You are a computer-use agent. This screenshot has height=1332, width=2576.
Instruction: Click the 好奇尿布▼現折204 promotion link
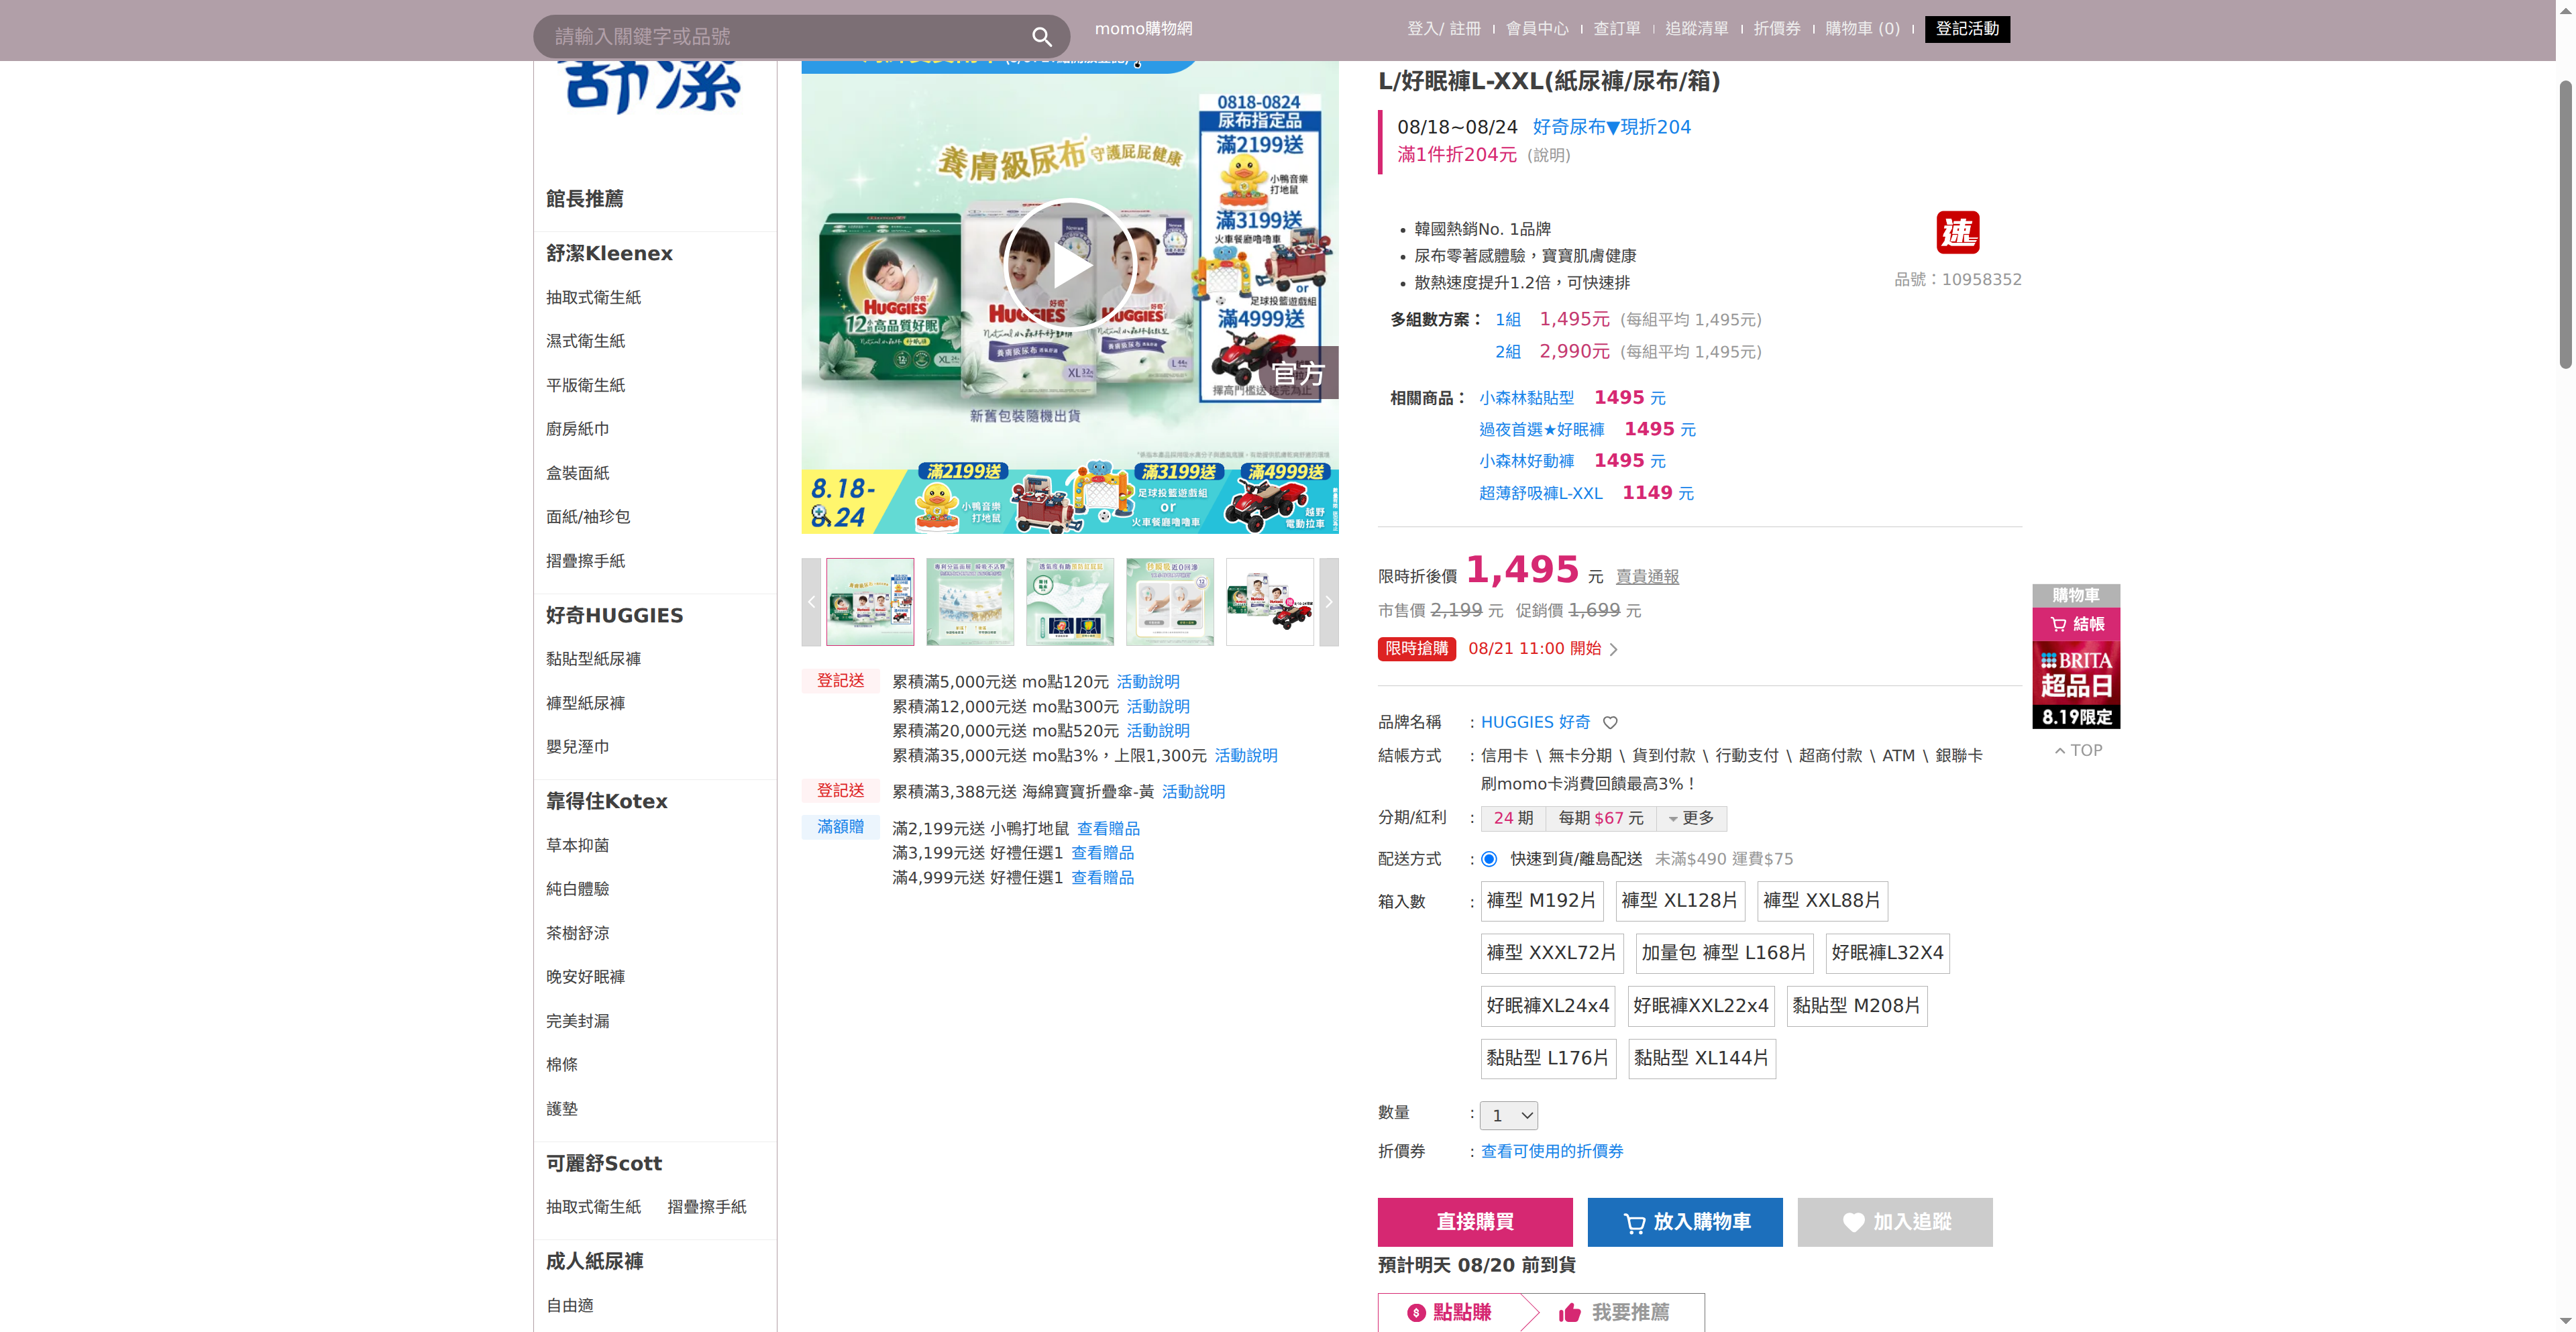click(1611, 127)
